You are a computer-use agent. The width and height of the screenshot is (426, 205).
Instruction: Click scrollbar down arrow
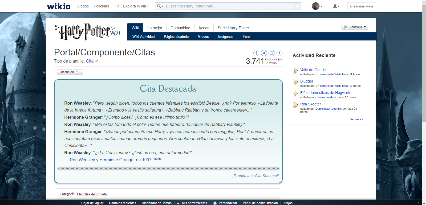pyautogui.click(x=424, y=203)
